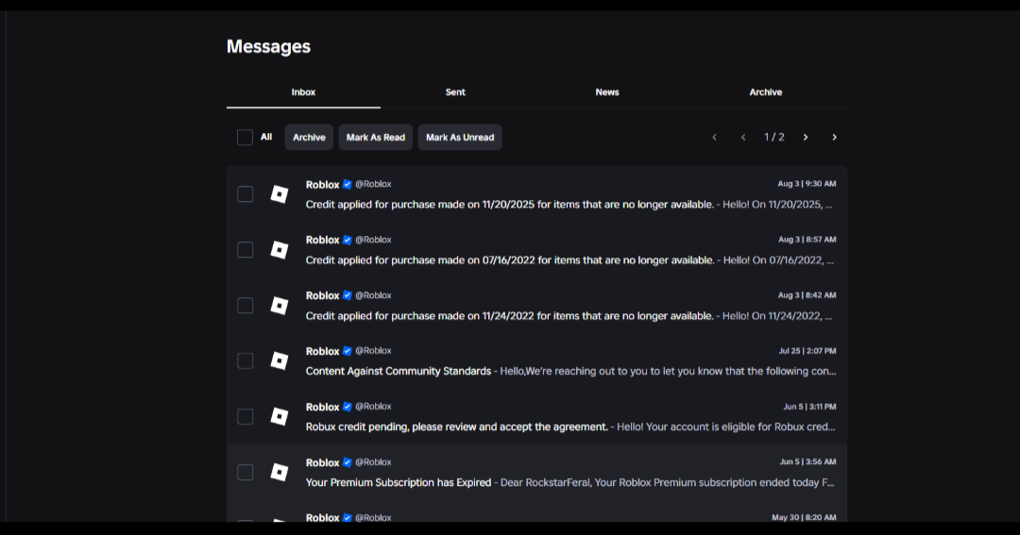Click the Aug 3 | 8:57 AM timestamp
The height and width of the screenshot is (535, 1020).
[807, 240]
